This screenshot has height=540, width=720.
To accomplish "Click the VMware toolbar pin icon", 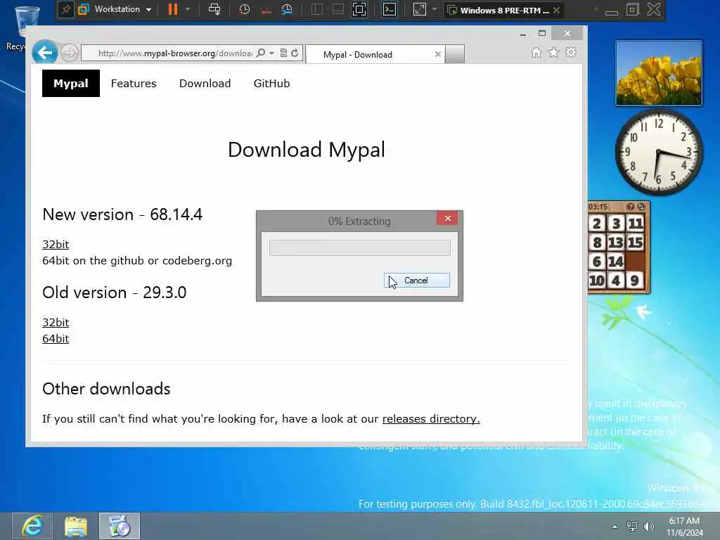I will pos(66,10).
